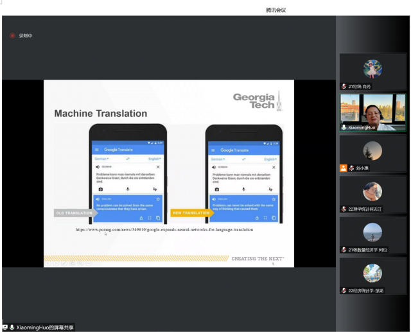Star the old translation on left phone

(x=158, y=199)
